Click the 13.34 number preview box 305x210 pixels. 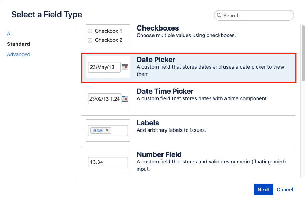108,162
